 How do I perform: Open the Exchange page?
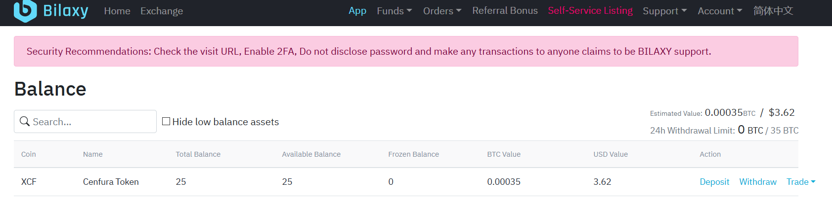point(162,11)
